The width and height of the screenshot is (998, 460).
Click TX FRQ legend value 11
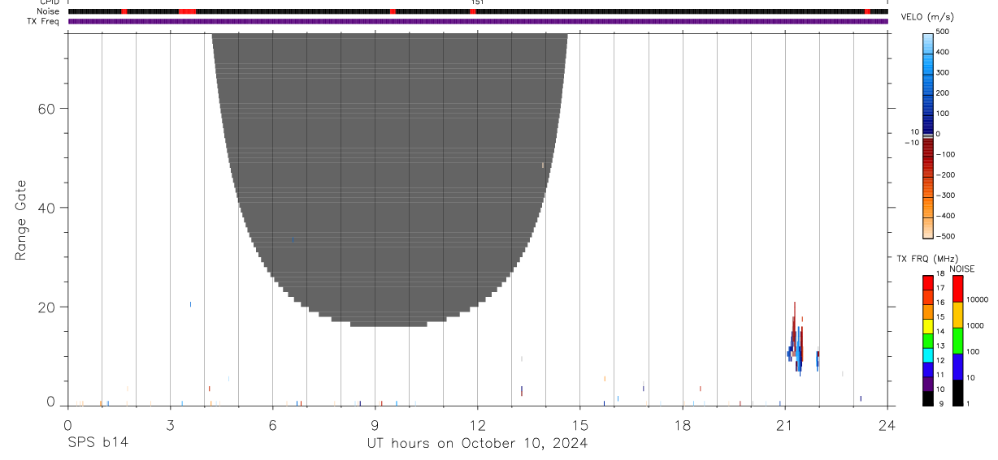tap(939, 374)
